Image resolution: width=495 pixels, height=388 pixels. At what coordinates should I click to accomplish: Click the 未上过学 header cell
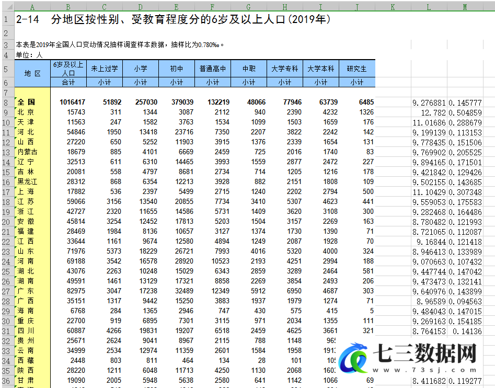point(105,69)
